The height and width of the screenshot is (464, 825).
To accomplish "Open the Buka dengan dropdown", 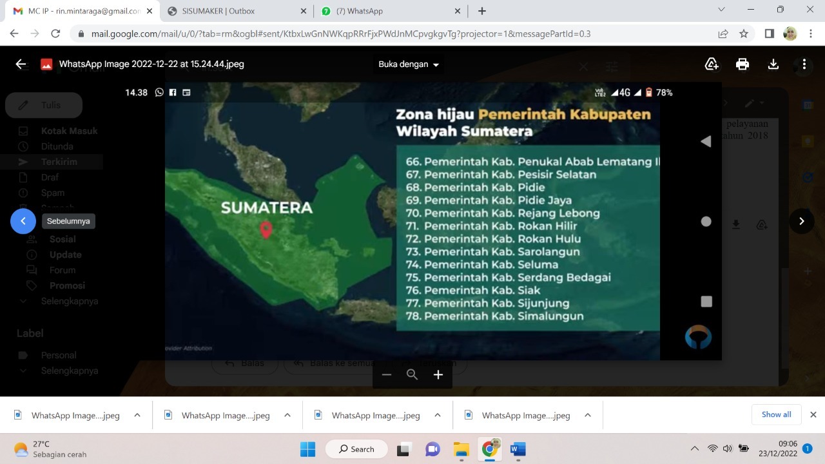I will (x=409, y=64).
